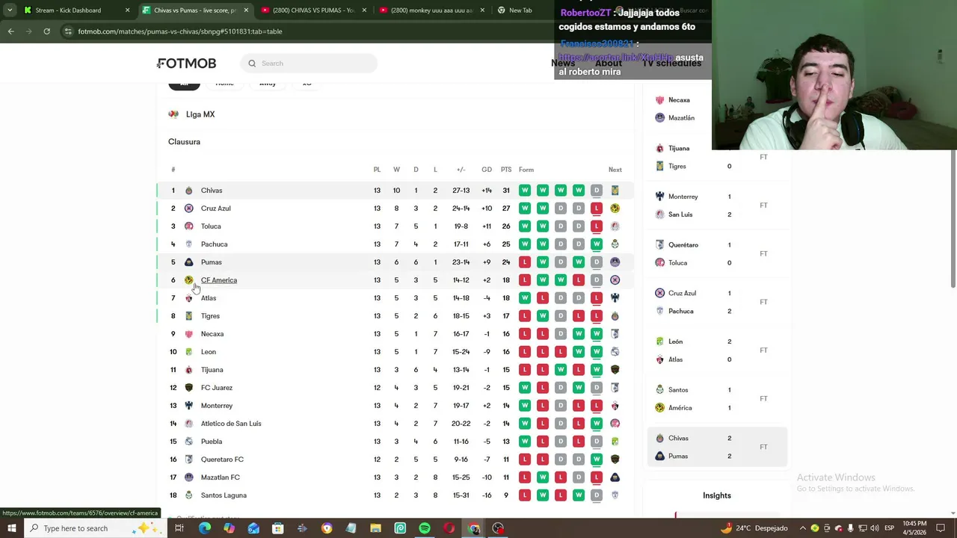Close the Stream - Kick Dashboard tab
Viewport: 957px width, 538px height.
click(x=127, y=10)
